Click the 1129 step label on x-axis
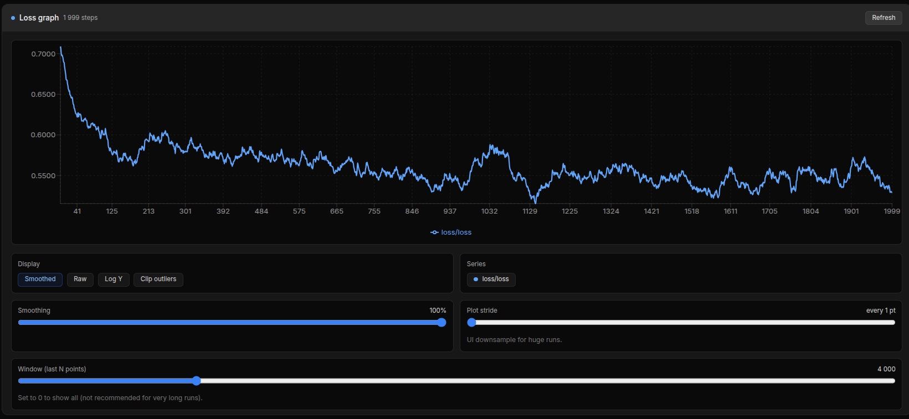909x419 pixels. pos(530,211)
